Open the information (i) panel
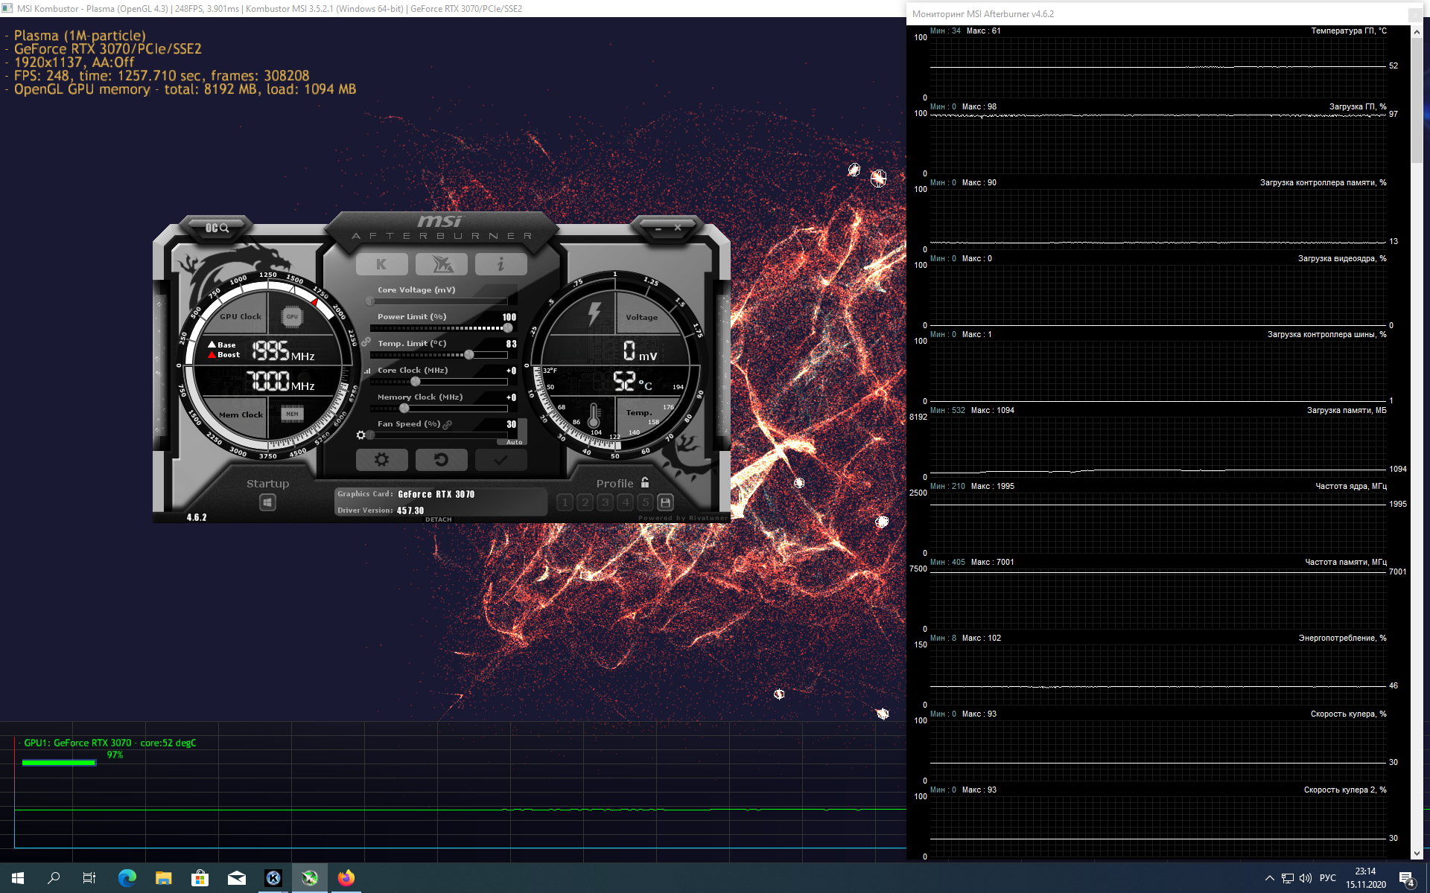1430x893 pixels. tap(500, 264)
